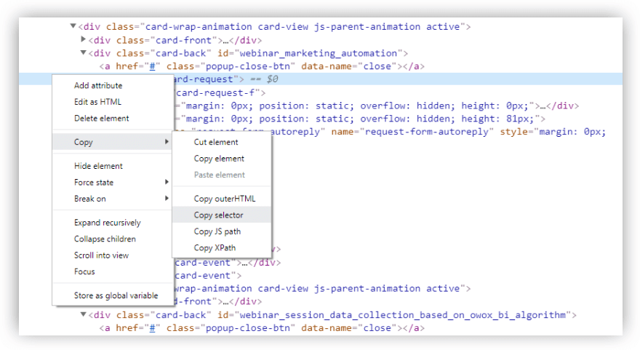Open the Break on submenu
This screenshot has height=350, width=640.
tap(89, 199)
